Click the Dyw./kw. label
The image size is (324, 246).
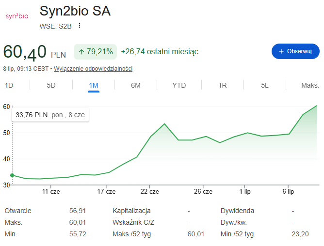click(233, 222)
